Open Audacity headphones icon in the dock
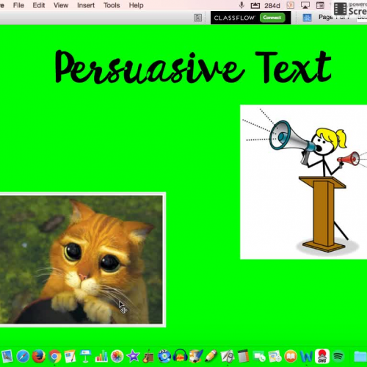This screenshot has width=367, height=367. pyautogui.click(x=180, y=357)
